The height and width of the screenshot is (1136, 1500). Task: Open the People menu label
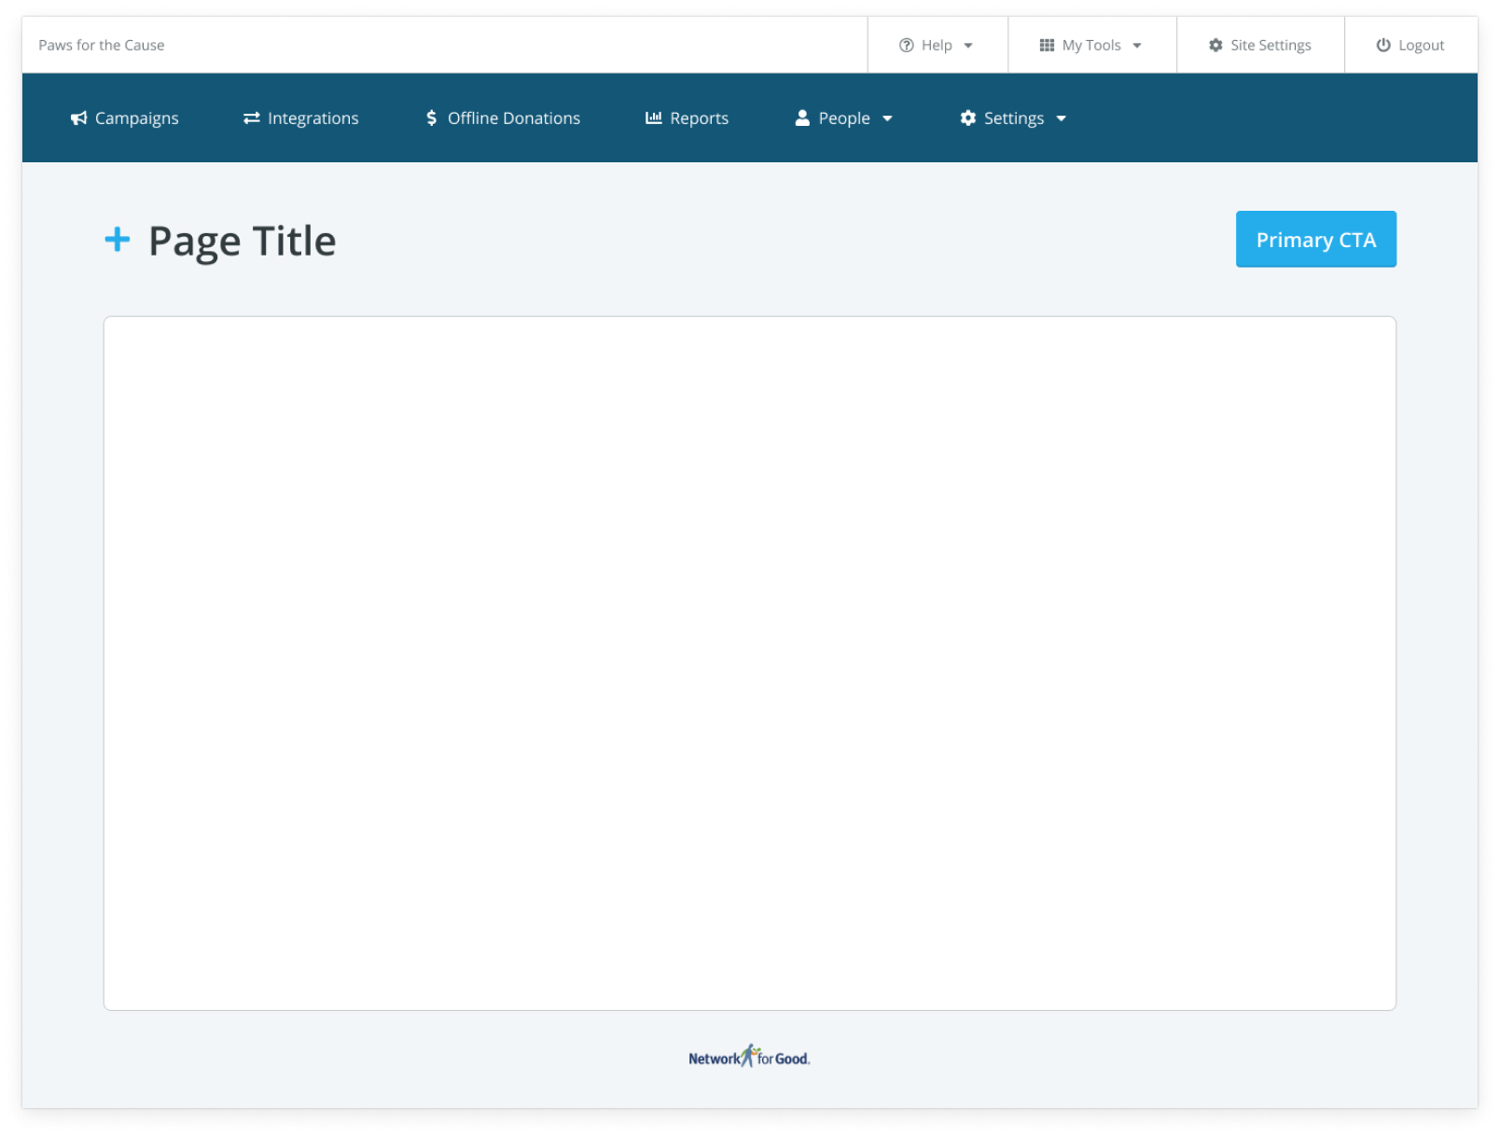844,118
